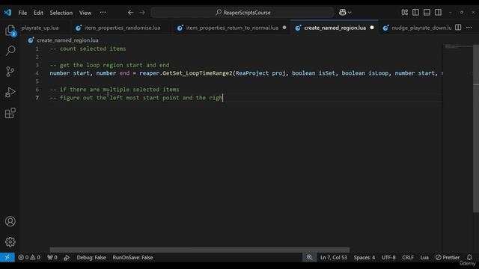Change end of line sequence CRLF
The width and height of the screenshot is (479, 269).
click(407, 257)
